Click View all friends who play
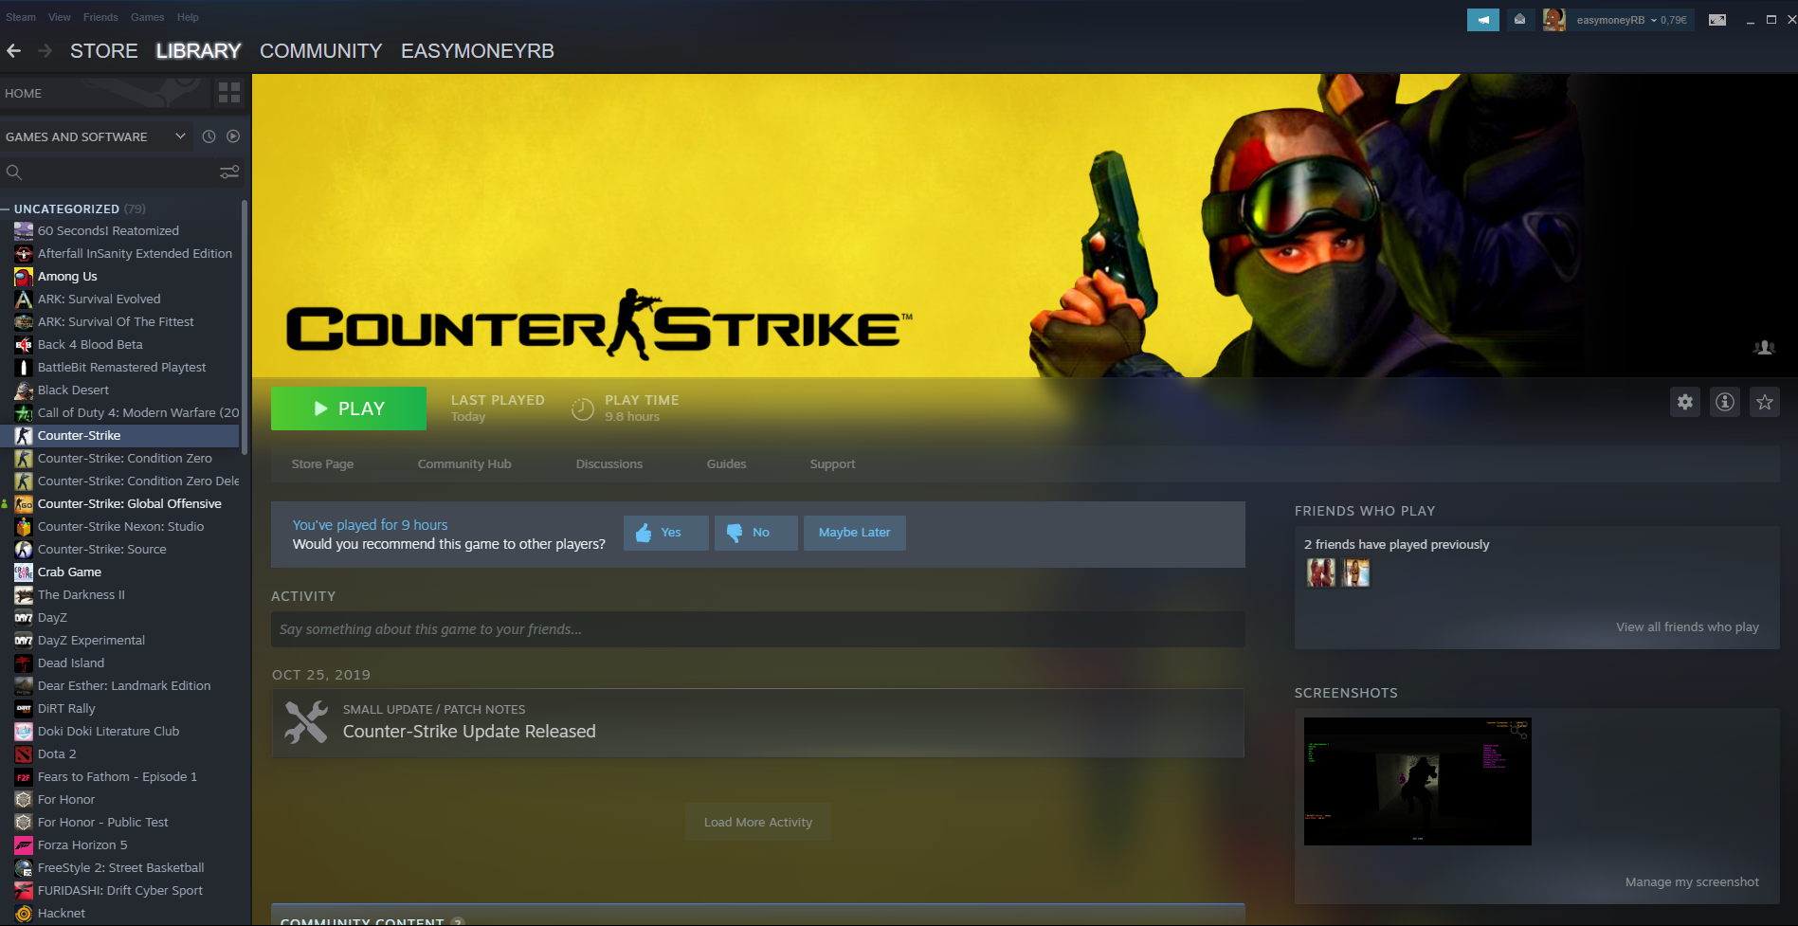This screenshot has width=1798, height=926. click(x=1686, y=626)
